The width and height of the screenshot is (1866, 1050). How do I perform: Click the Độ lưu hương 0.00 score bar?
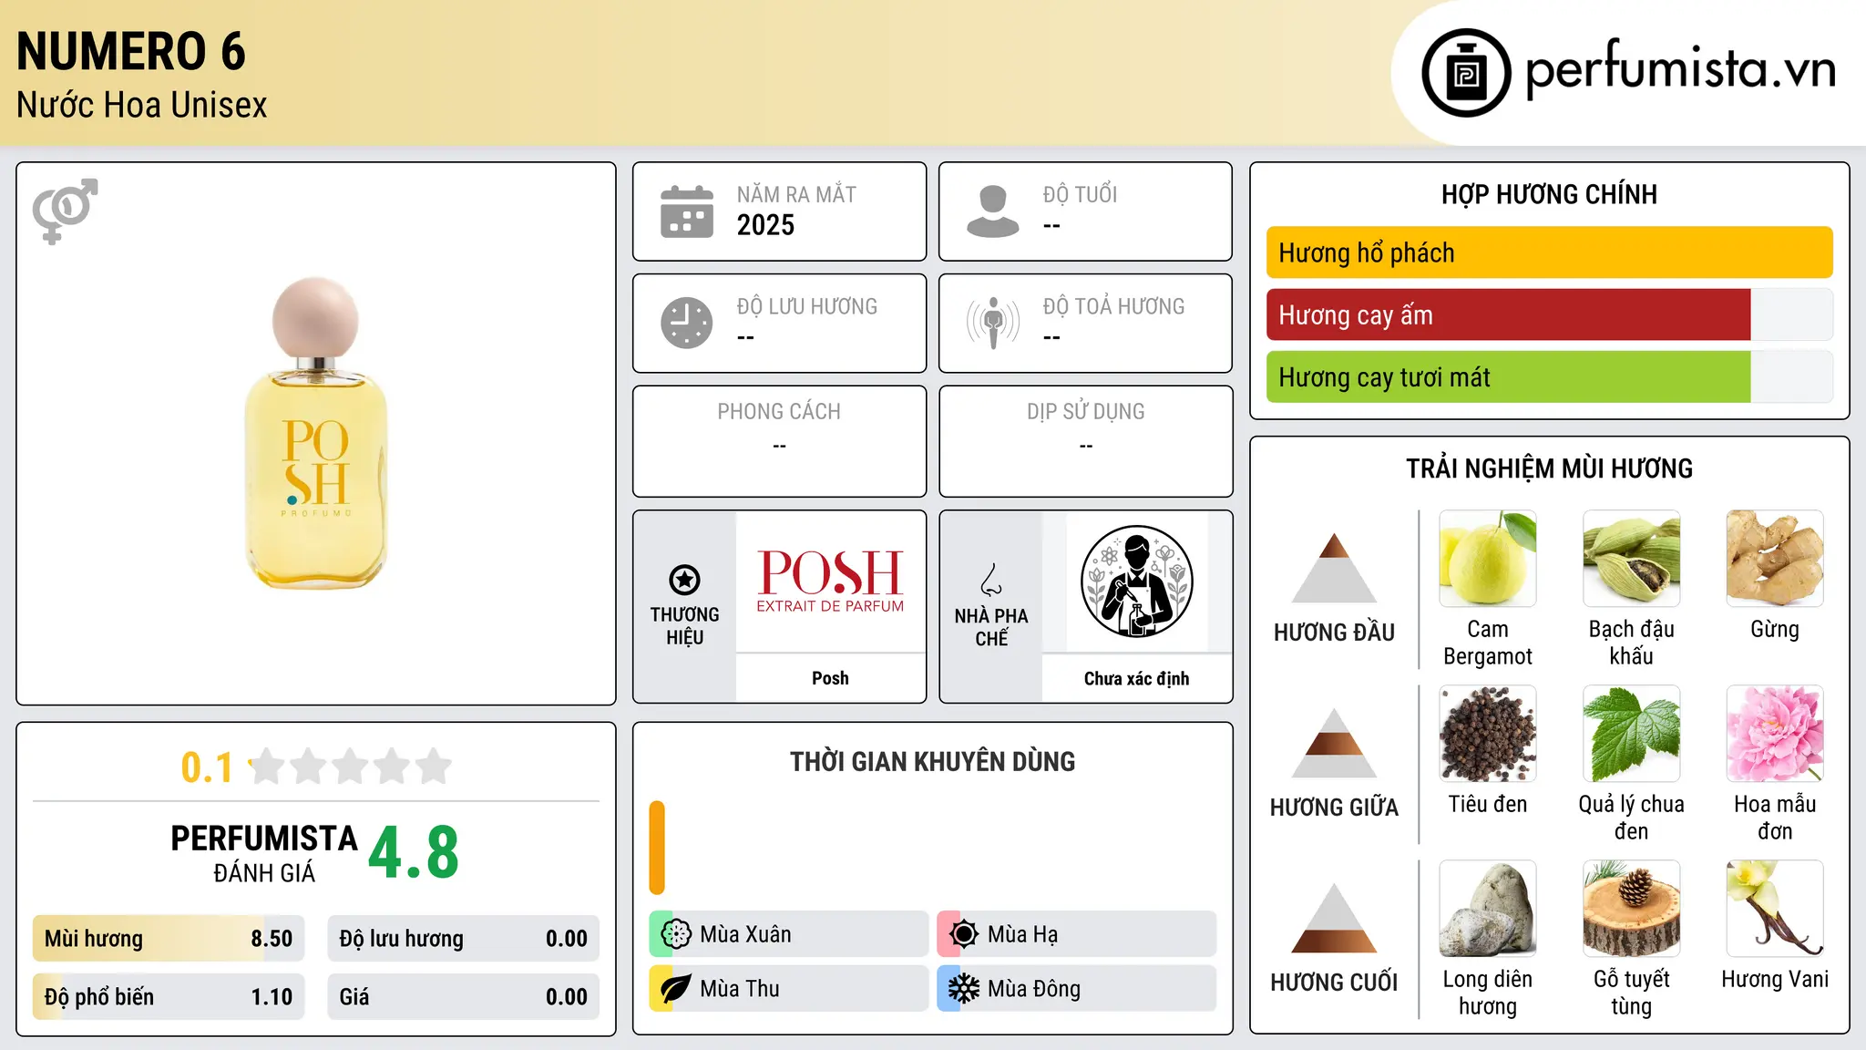tap(463, 939)
